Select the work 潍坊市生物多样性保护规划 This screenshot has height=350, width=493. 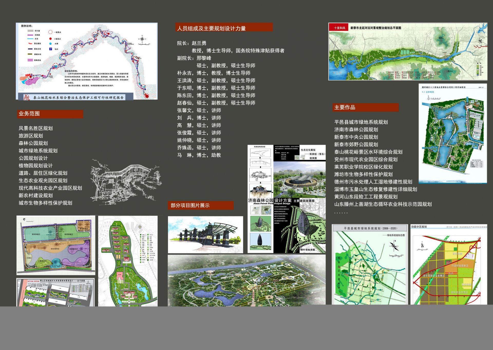pyautogui.click(x=364, y=174)
